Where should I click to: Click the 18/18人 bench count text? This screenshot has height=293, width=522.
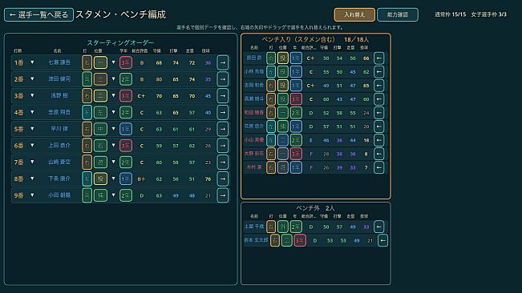tap(356, 39)
